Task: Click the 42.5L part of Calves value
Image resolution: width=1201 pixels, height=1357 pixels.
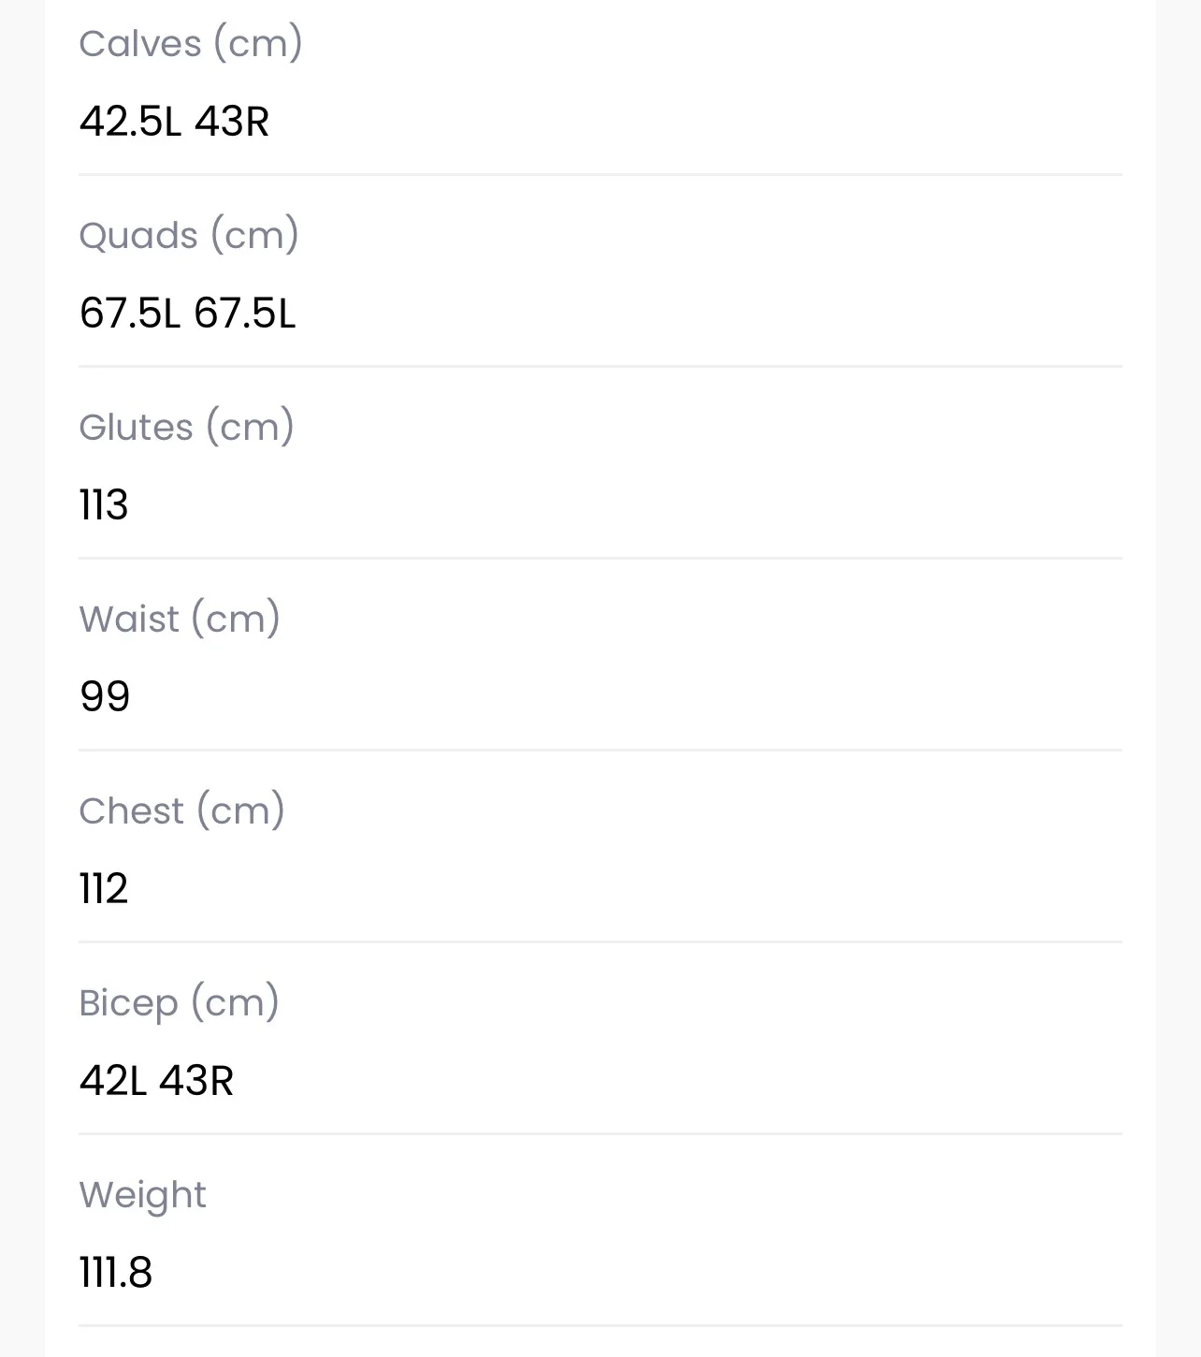Action: coord(131,122)
